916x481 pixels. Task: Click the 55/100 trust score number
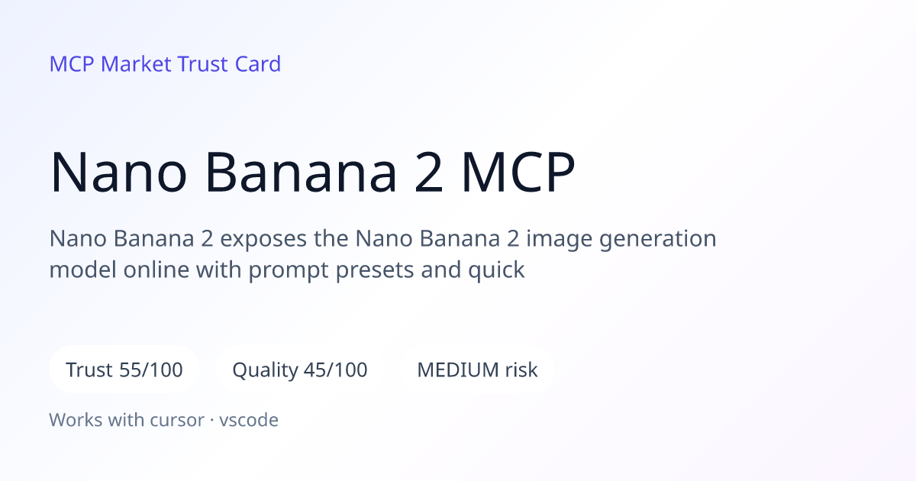(151, 370)
